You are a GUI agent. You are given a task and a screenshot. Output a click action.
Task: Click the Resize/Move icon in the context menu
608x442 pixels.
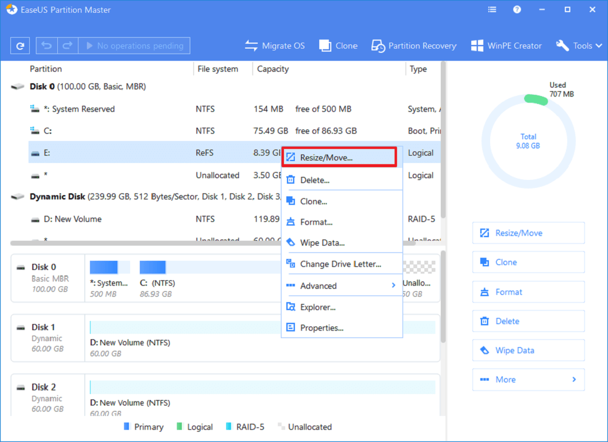pos(291,157)
